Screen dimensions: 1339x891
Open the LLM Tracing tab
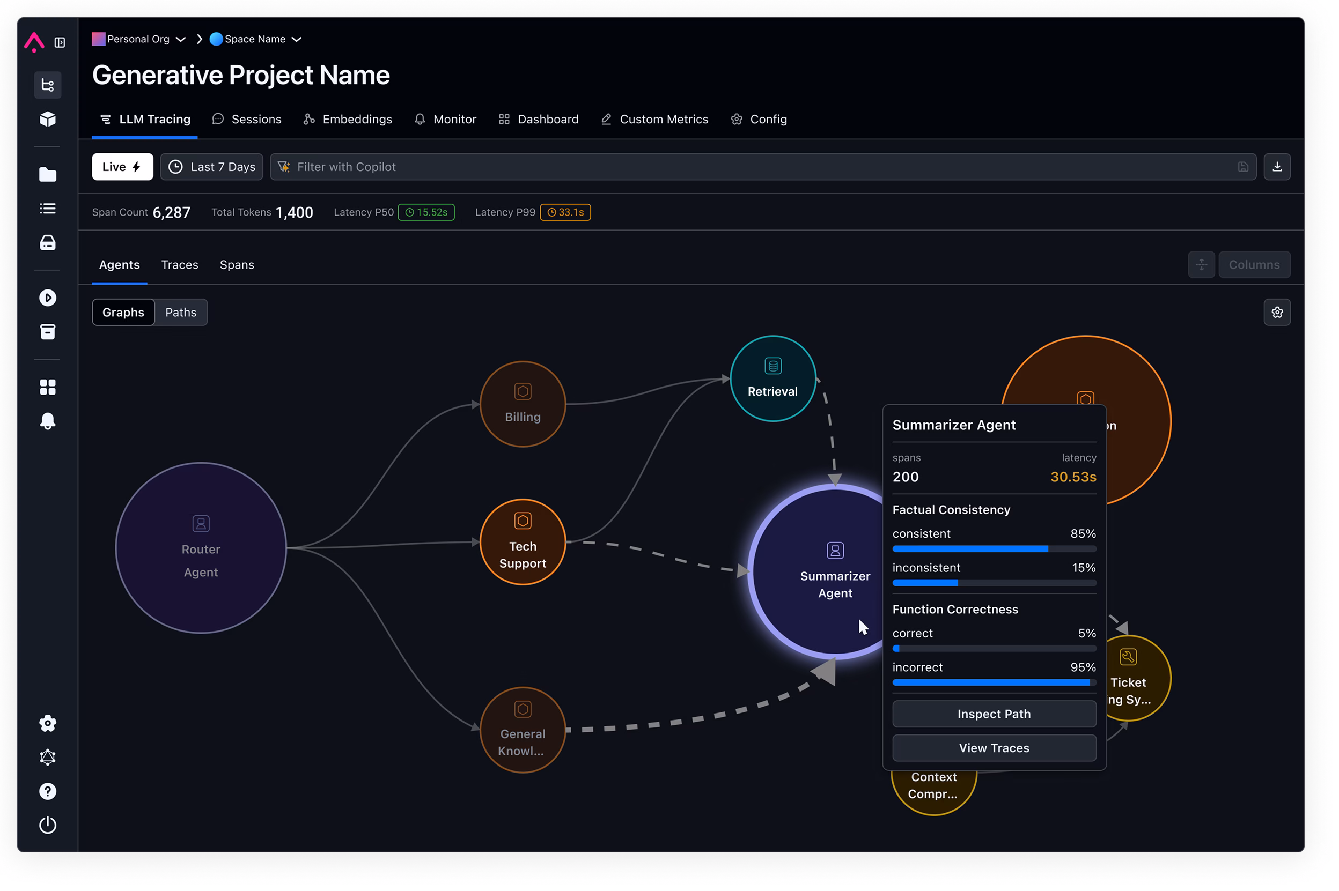(x=145, y=120)
